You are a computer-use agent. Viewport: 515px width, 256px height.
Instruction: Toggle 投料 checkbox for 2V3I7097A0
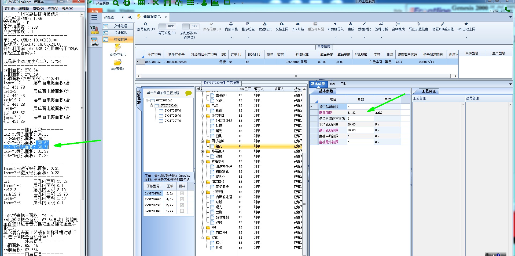click(x=182, y=205)
